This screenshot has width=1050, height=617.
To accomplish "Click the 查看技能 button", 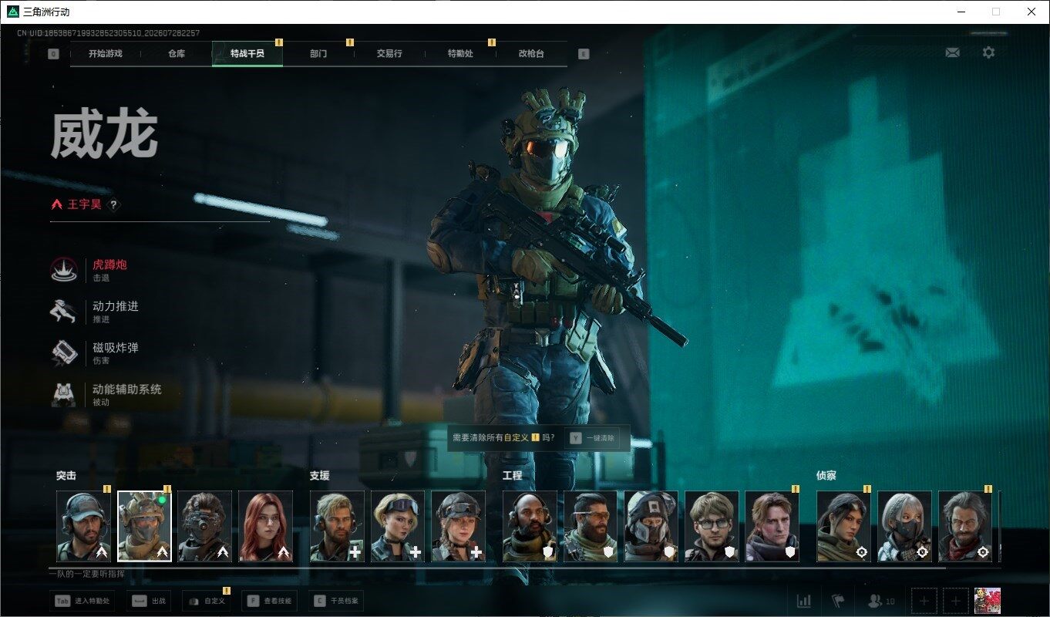I will (270, 601).
